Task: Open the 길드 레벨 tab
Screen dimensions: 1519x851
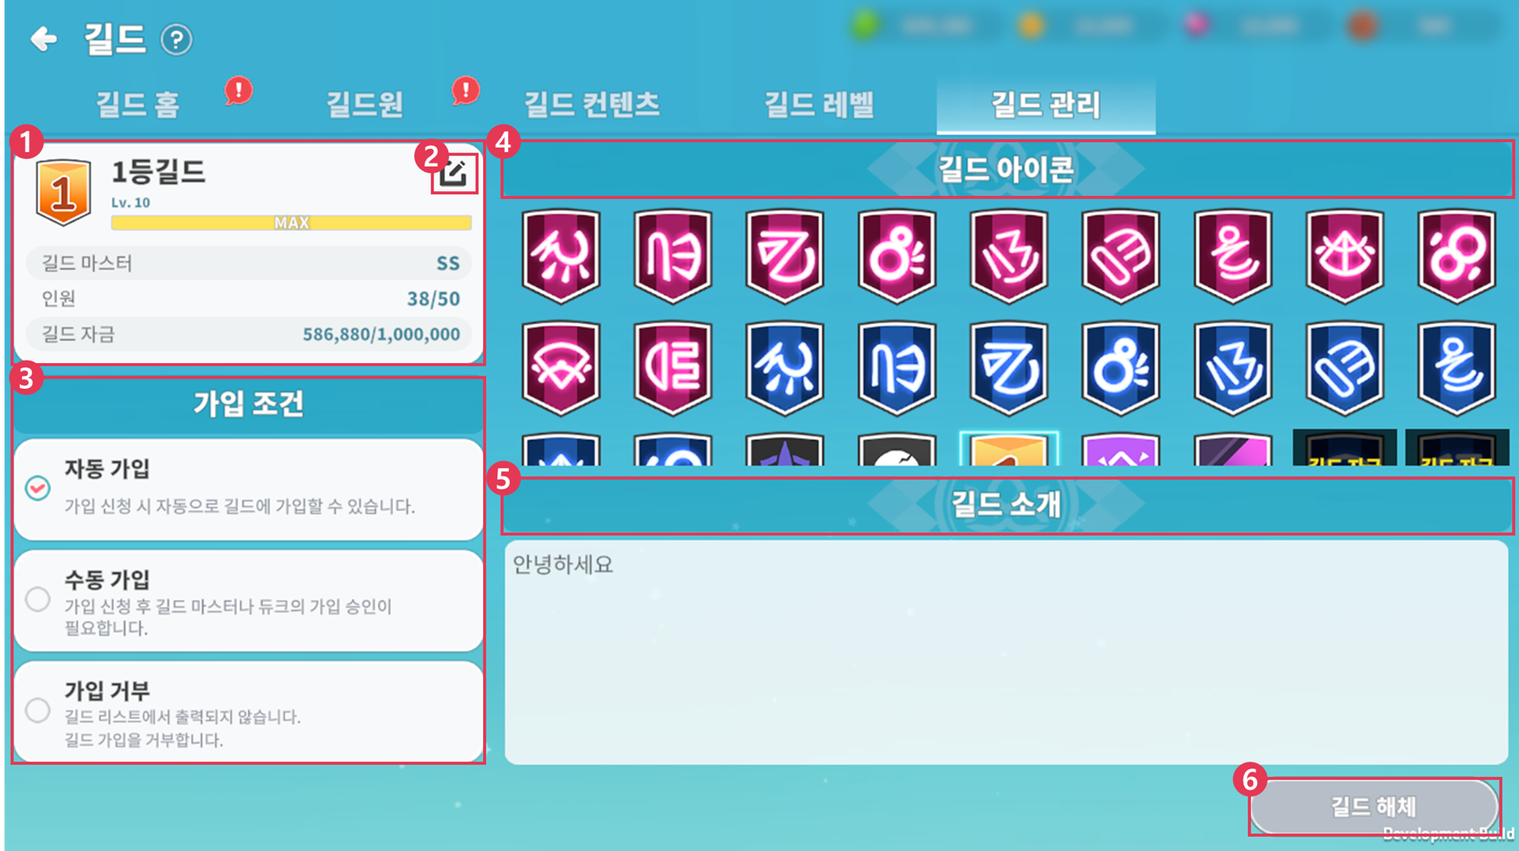Action: tap(819, 104)
